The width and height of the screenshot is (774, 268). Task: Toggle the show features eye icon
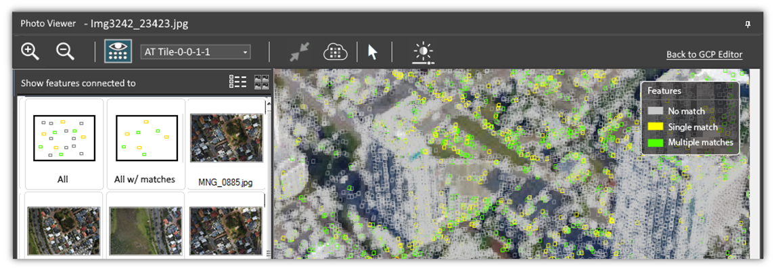coord(118,51)
